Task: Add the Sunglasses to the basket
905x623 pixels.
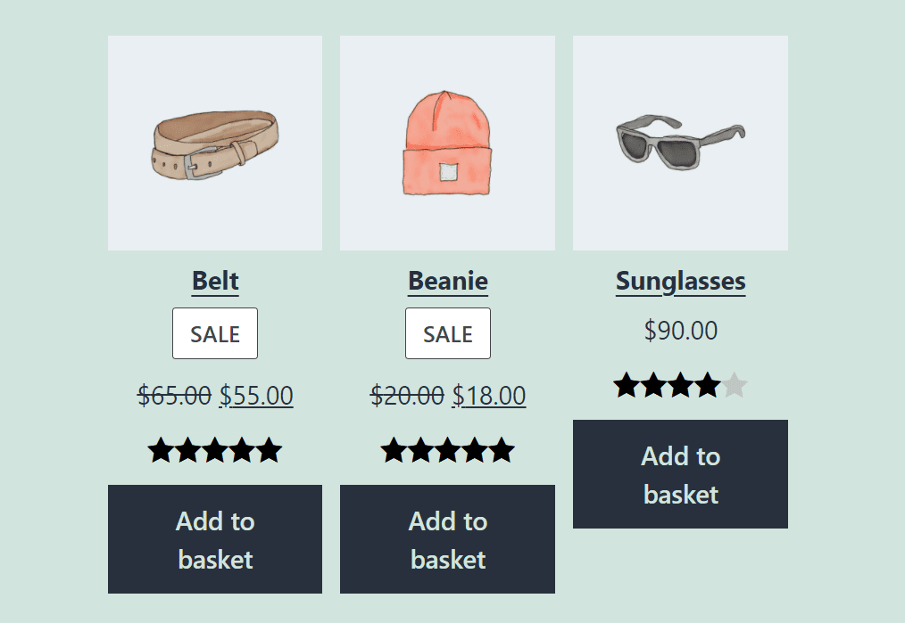Action: [680, 473]
